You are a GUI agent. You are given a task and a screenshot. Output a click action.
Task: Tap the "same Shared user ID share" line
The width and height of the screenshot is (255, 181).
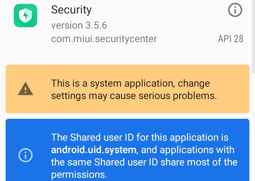[x=144, y=162]
